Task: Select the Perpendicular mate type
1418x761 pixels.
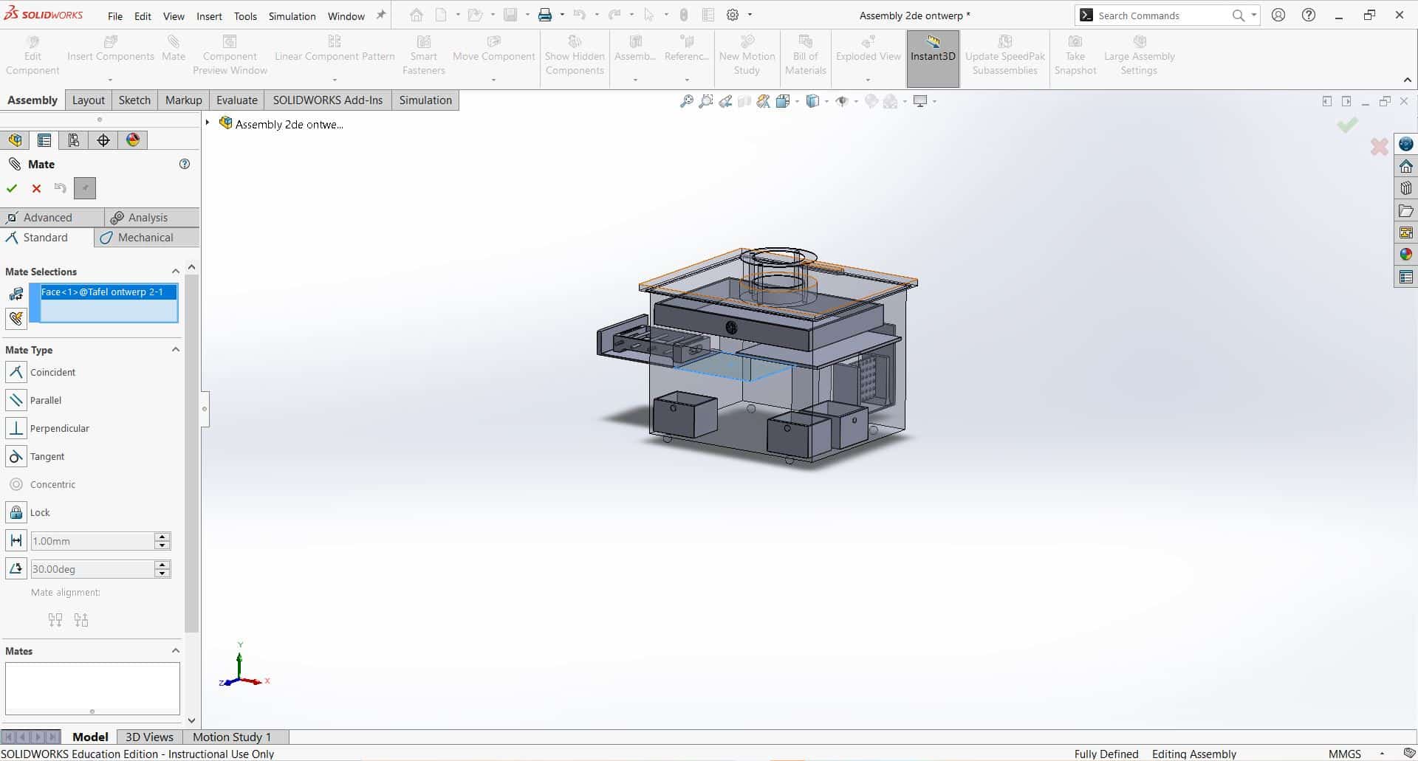Action: [16, 428]
